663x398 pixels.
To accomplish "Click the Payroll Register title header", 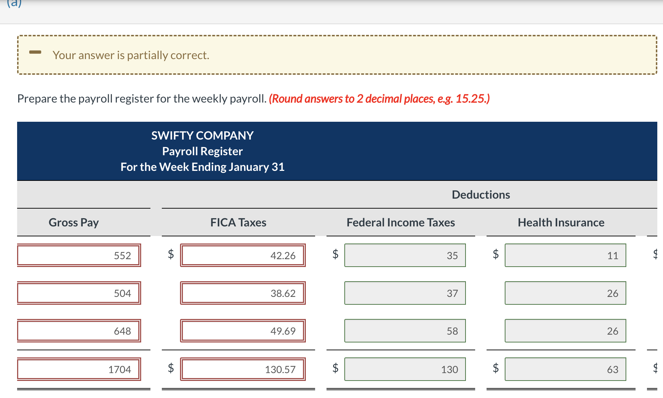I will click(202, 151).
